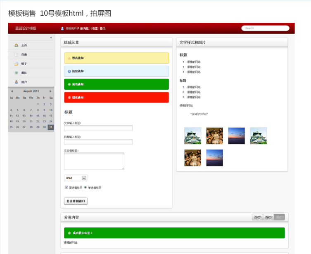Select the 单选框标签 radio button
The width and height of the screenshot is (311, 254).
(85, 187)
